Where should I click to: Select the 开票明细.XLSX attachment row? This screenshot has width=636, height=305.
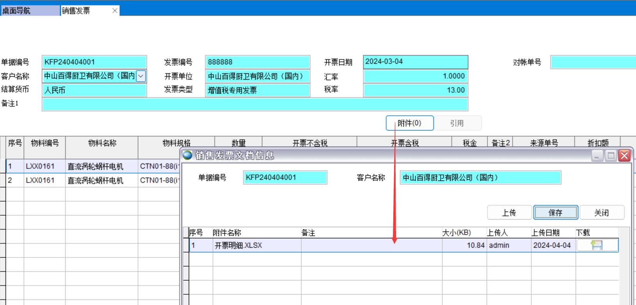238,245
